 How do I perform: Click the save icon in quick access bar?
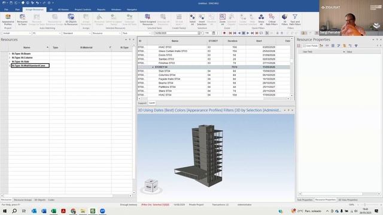11,3
